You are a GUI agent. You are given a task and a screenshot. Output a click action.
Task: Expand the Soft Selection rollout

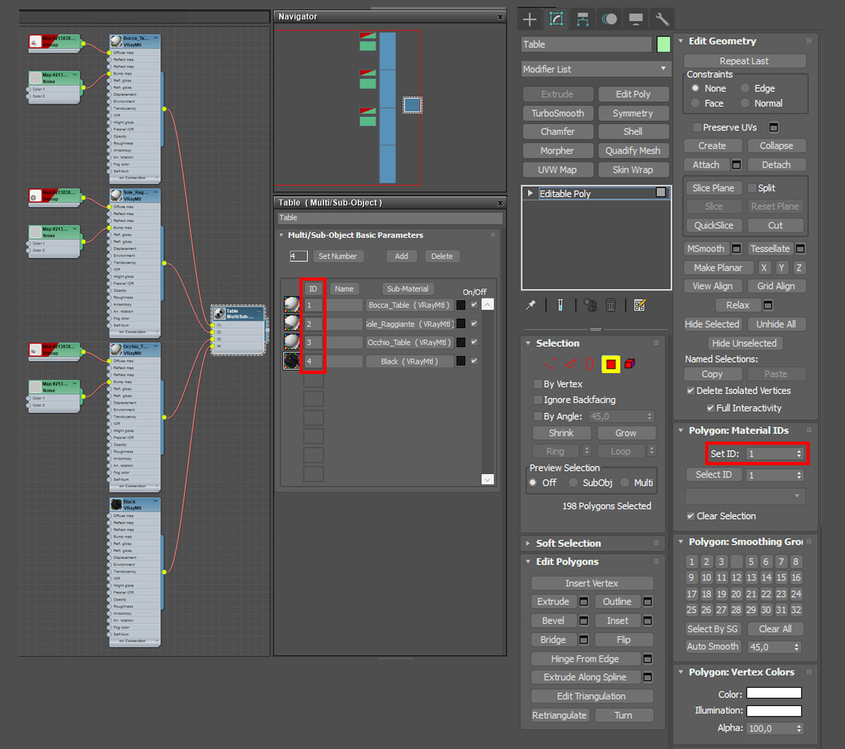point(528,543)
